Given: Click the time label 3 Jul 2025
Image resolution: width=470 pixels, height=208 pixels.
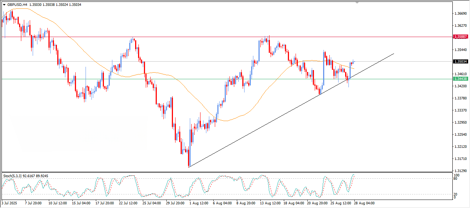Looking at the screenshot, I should 9,203.
